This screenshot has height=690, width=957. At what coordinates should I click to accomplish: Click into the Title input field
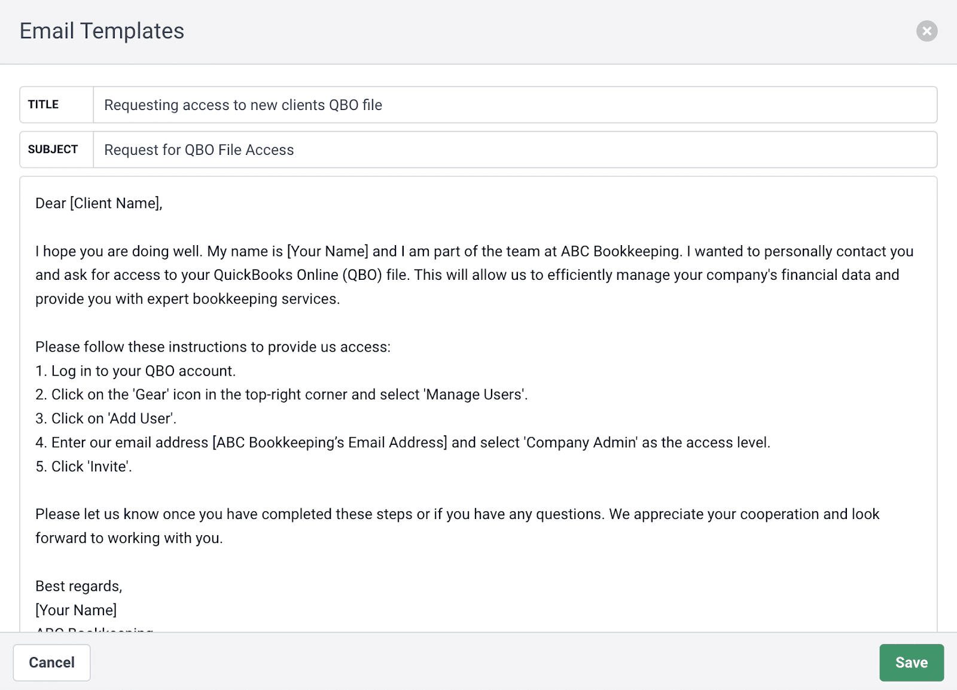click(x=515, y=105)
